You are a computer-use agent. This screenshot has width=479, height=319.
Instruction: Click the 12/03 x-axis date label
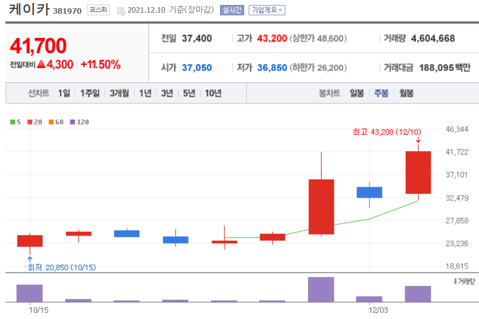tap(378, 310)
